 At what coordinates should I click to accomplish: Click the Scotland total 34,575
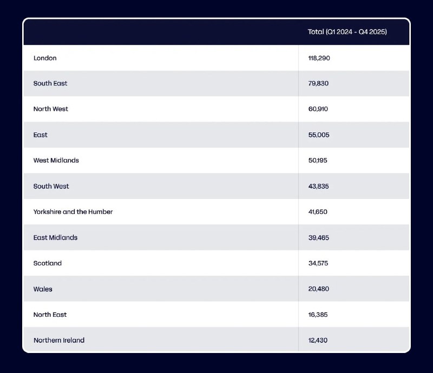(x=318, y=263)
